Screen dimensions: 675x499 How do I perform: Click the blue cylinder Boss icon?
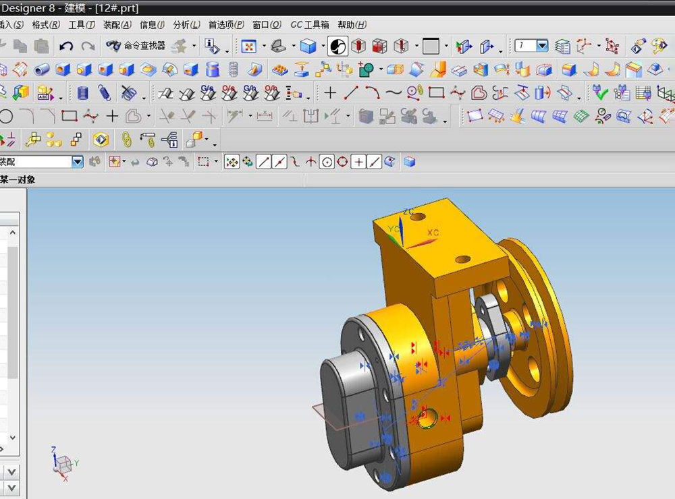(213, 69)
